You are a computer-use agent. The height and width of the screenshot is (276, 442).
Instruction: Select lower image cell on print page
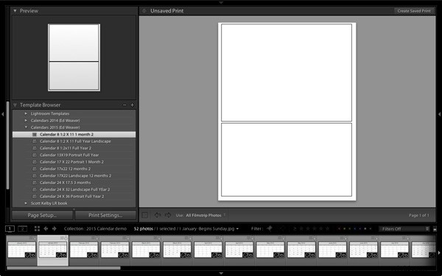point(287,160)
